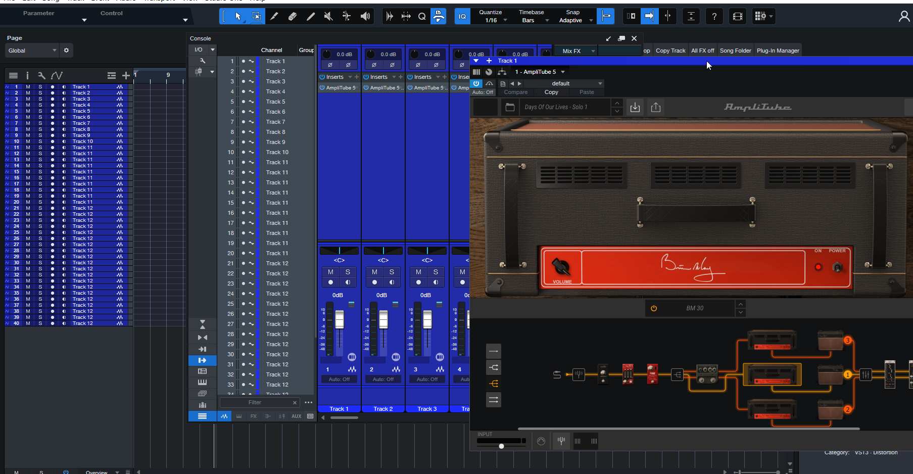Click the Copy Track button
Screen dimensions: 913x474
pyautogui.click(x=670, y=51)
